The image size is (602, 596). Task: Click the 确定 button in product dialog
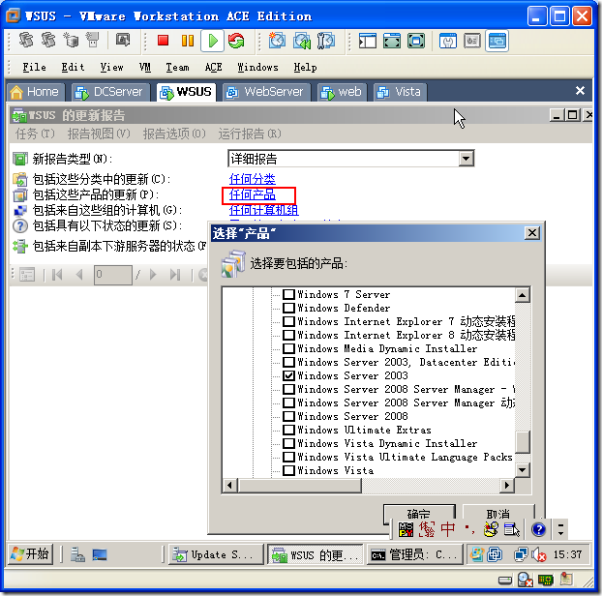pos(419,515)
